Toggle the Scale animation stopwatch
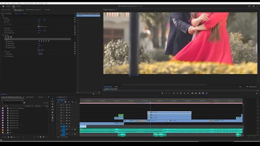The height and width of the screenshot is (146, 260). pos(5,22)
